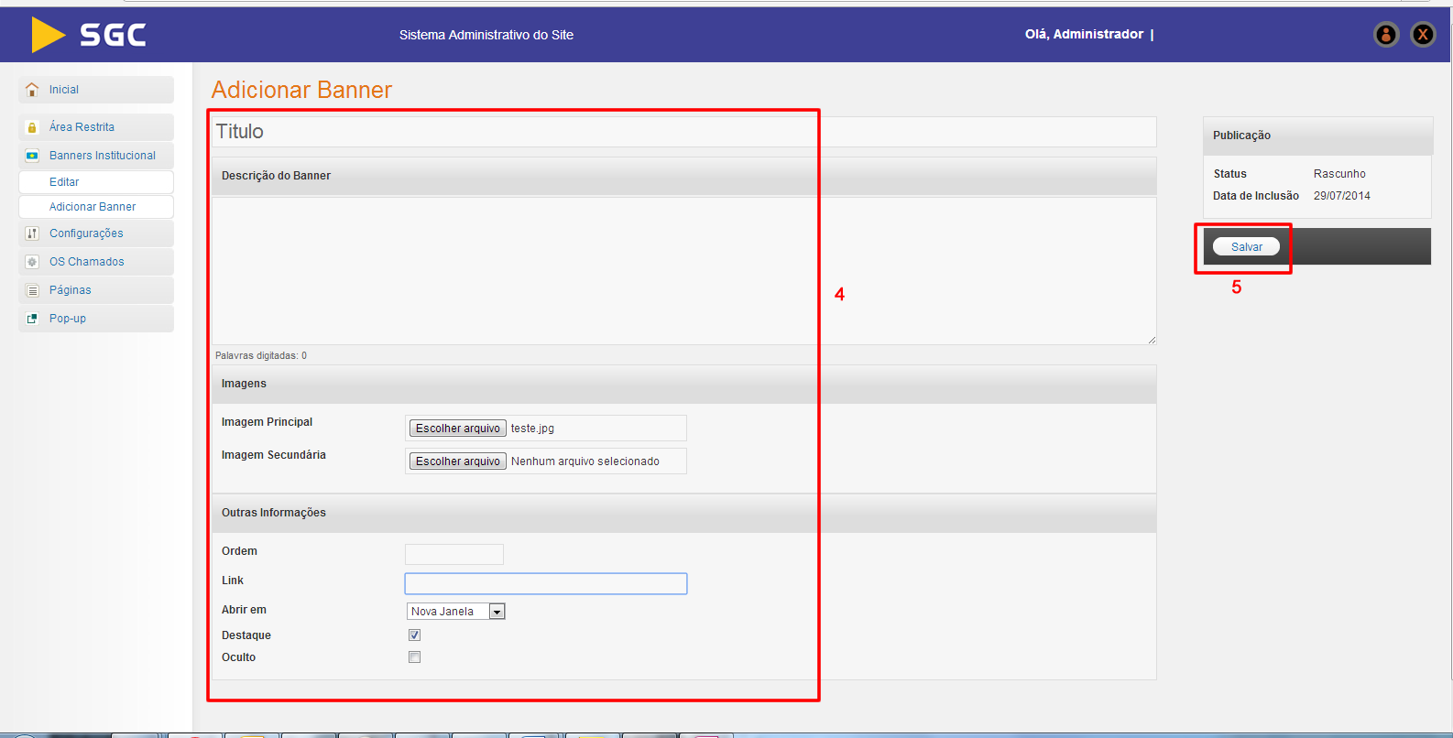
Task: Click the home icon beside Inicial
Action: pyautogui.click(x=32, y=90)
